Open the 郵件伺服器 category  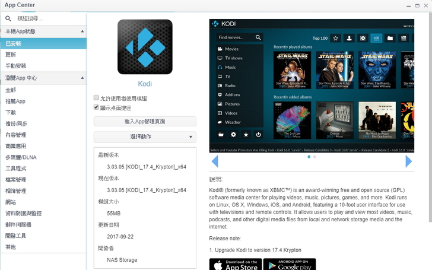point(43,224)
